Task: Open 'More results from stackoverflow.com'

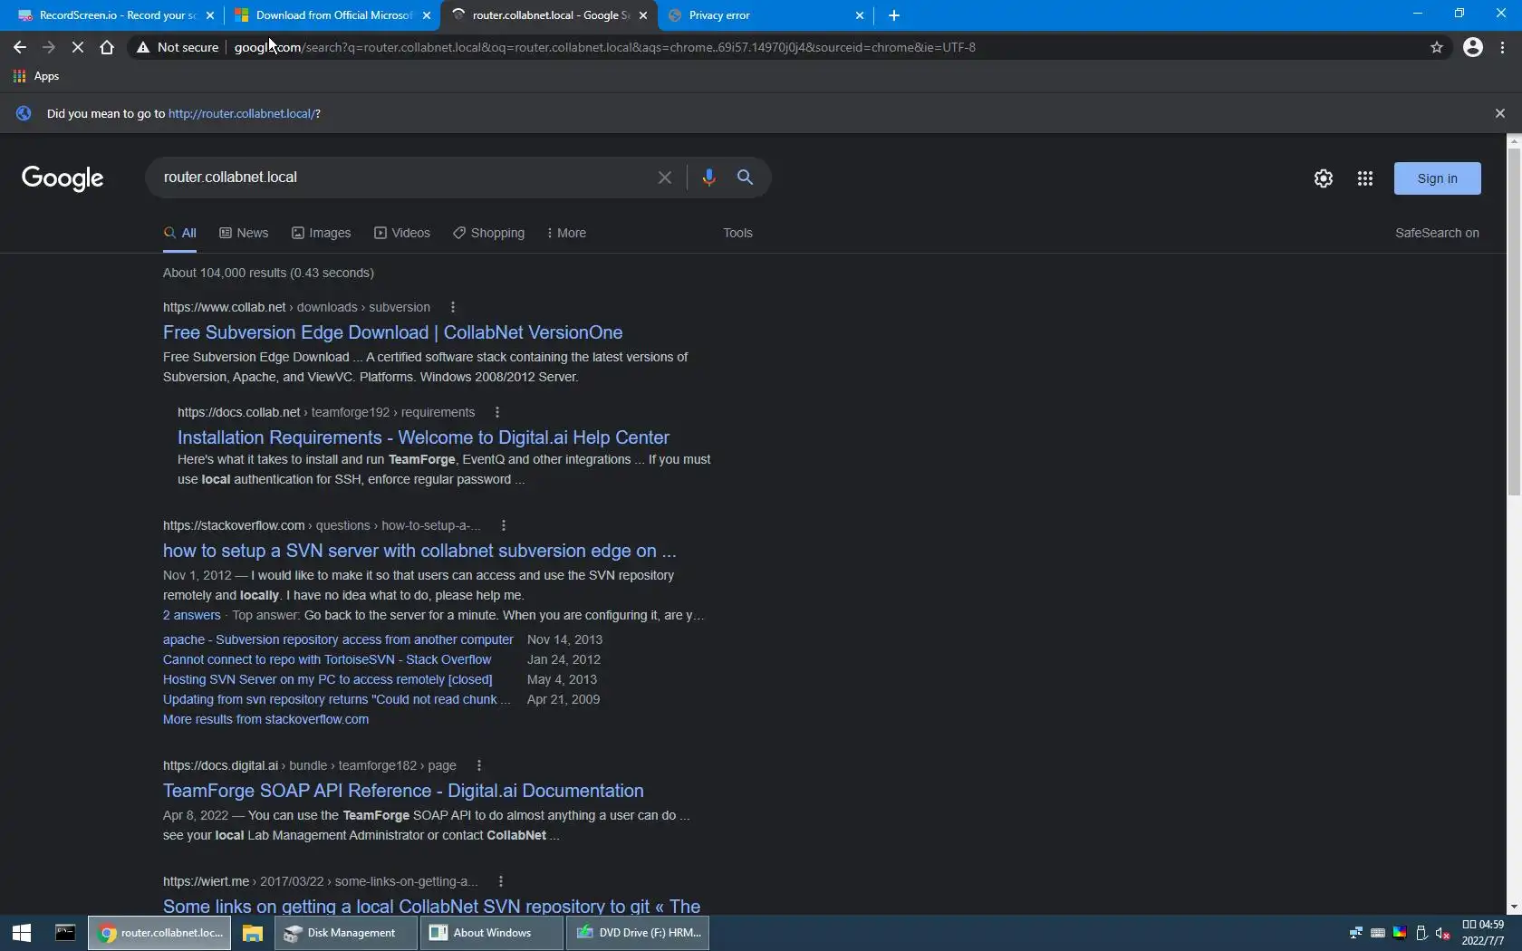Action: (x=265, y=719)
